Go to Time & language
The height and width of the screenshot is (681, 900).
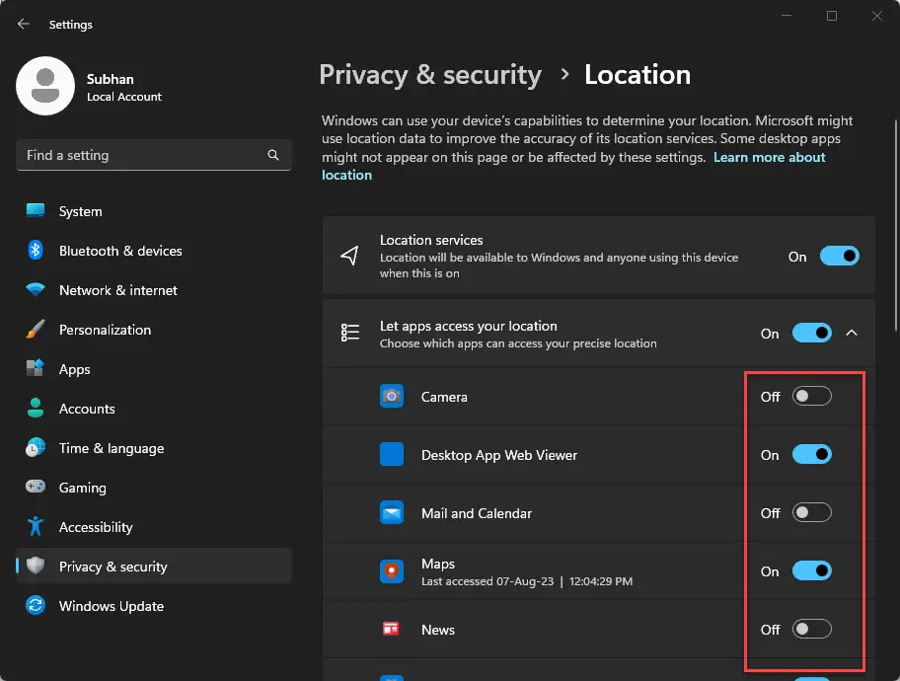(154, 448)
